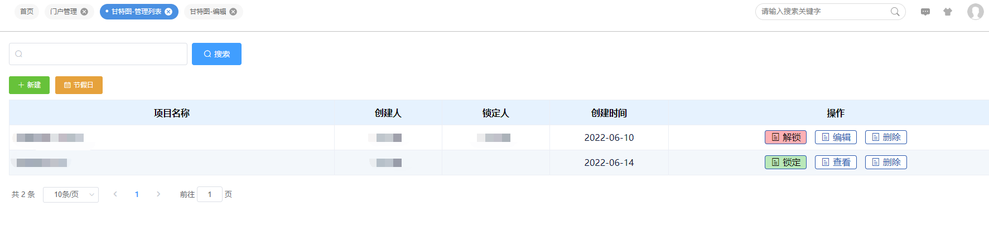Create a new project with 新建

pos(29,85)
